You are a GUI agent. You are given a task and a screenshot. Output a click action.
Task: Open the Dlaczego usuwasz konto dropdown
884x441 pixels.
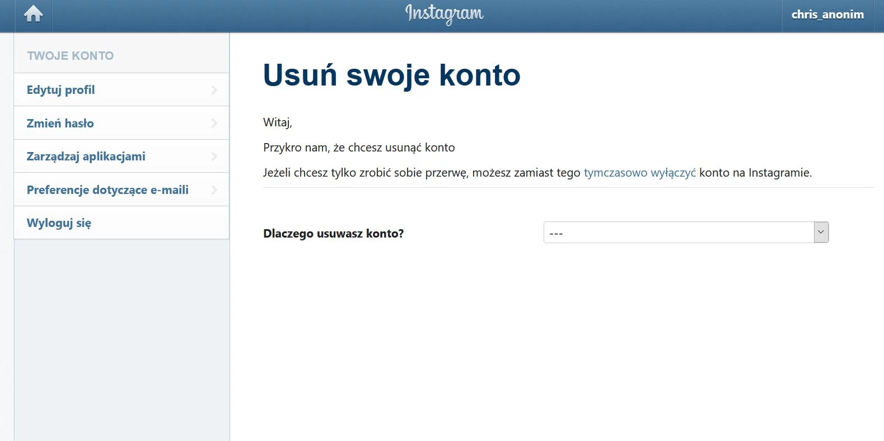point(686,233)
